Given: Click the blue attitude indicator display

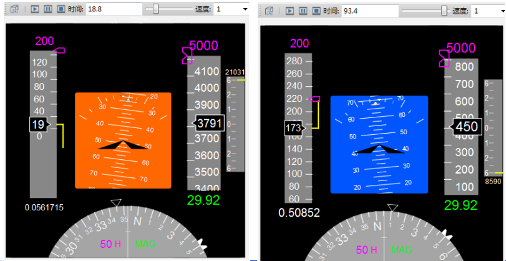Looking at the screenshot, I should coord(379,144).
